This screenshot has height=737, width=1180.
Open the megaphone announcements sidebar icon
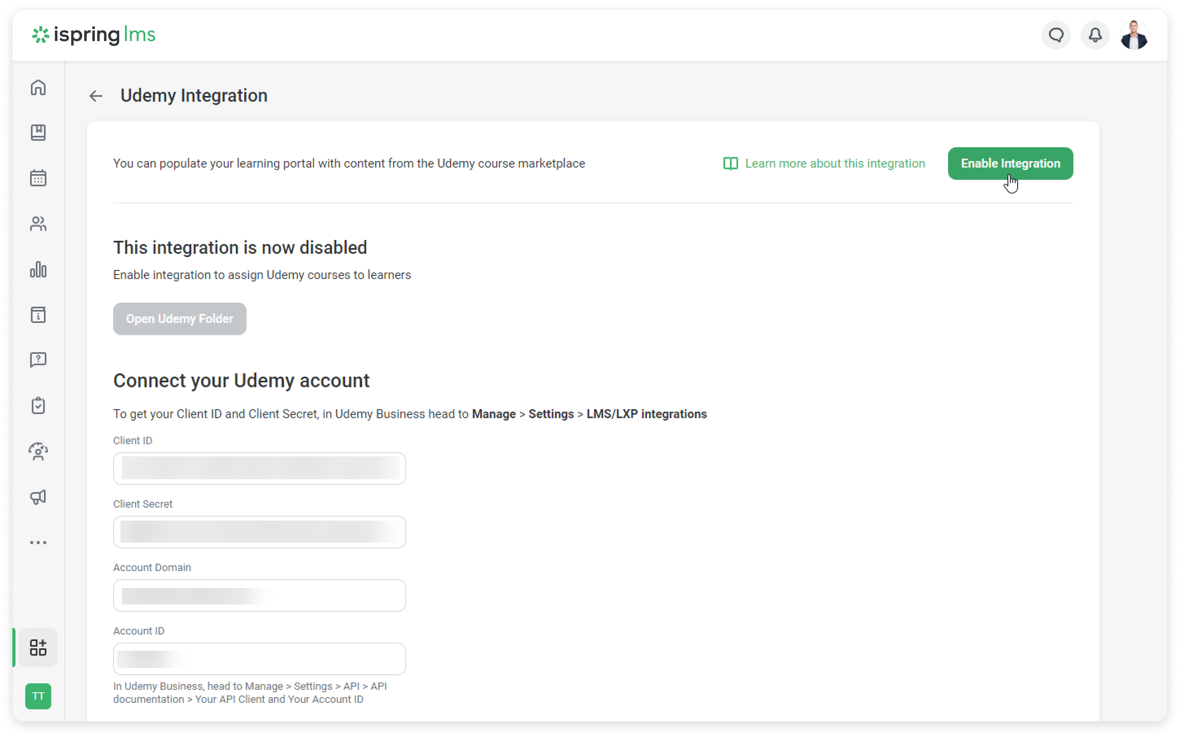[x=38, y=497]
